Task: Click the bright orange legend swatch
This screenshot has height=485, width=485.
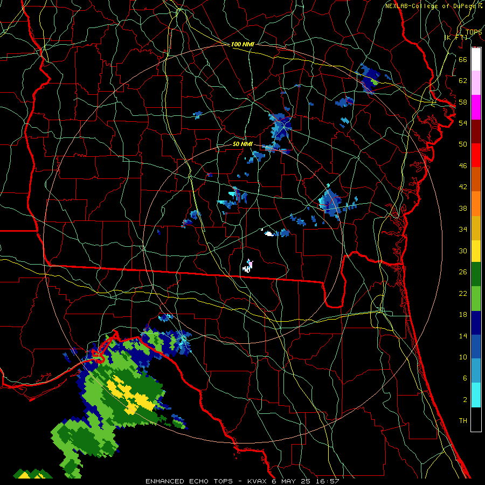Action: [x=476, y=203]
